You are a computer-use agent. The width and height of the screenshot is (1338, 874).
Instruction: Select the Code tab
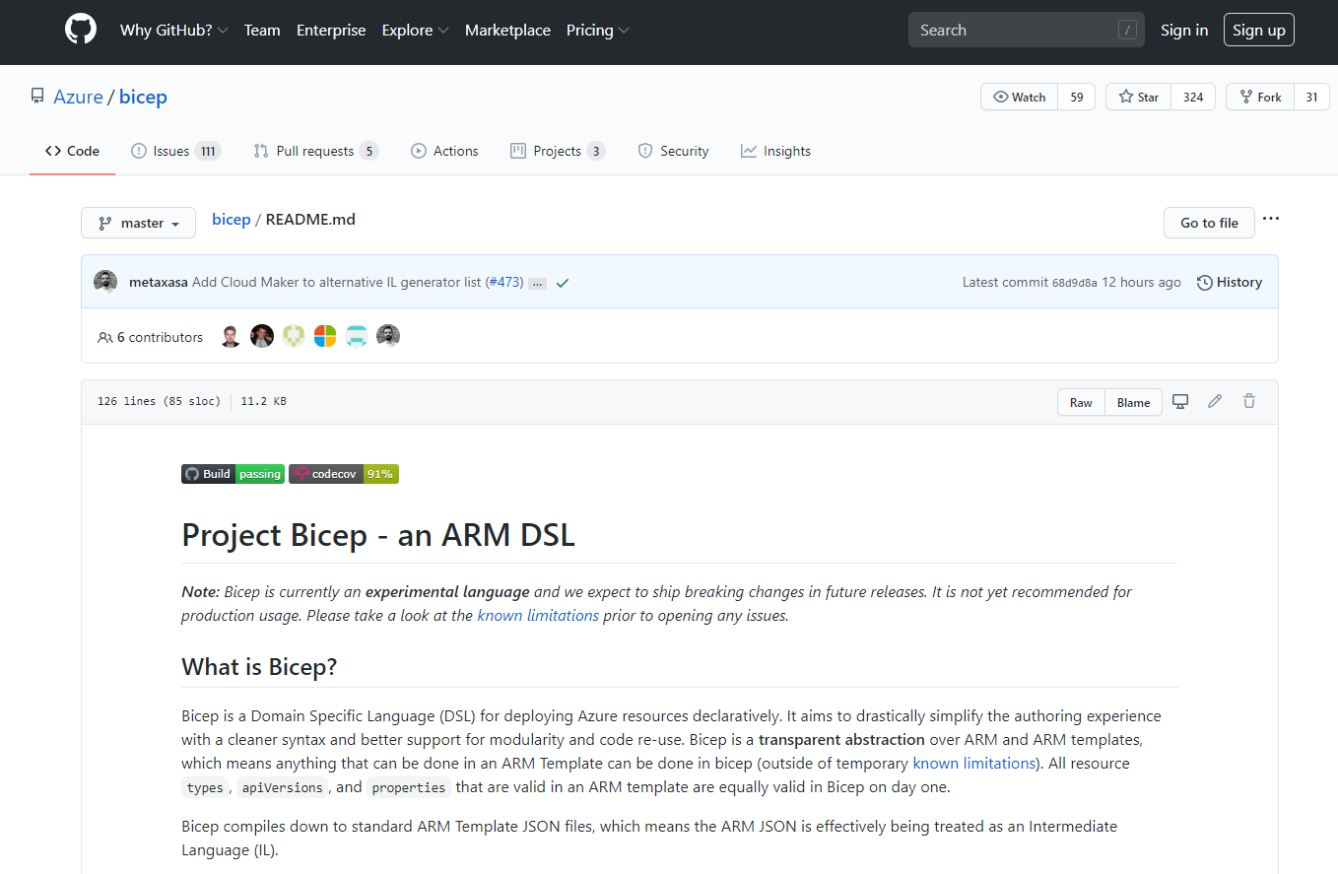[72, 151]
